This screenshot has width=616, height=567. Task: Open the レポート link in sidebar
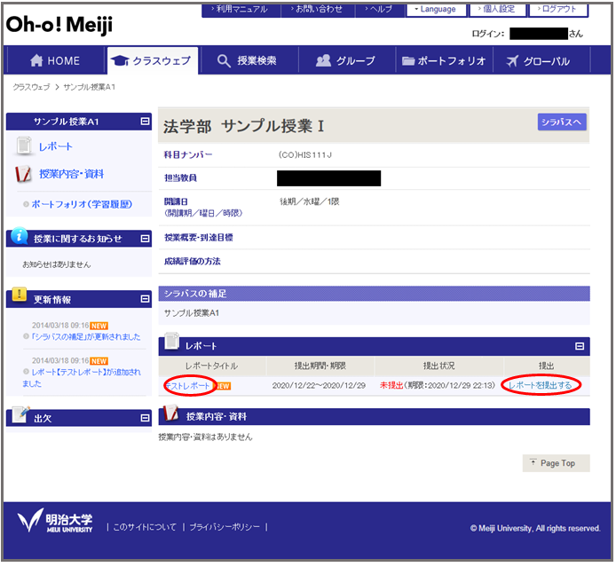[x=55, y=146]
